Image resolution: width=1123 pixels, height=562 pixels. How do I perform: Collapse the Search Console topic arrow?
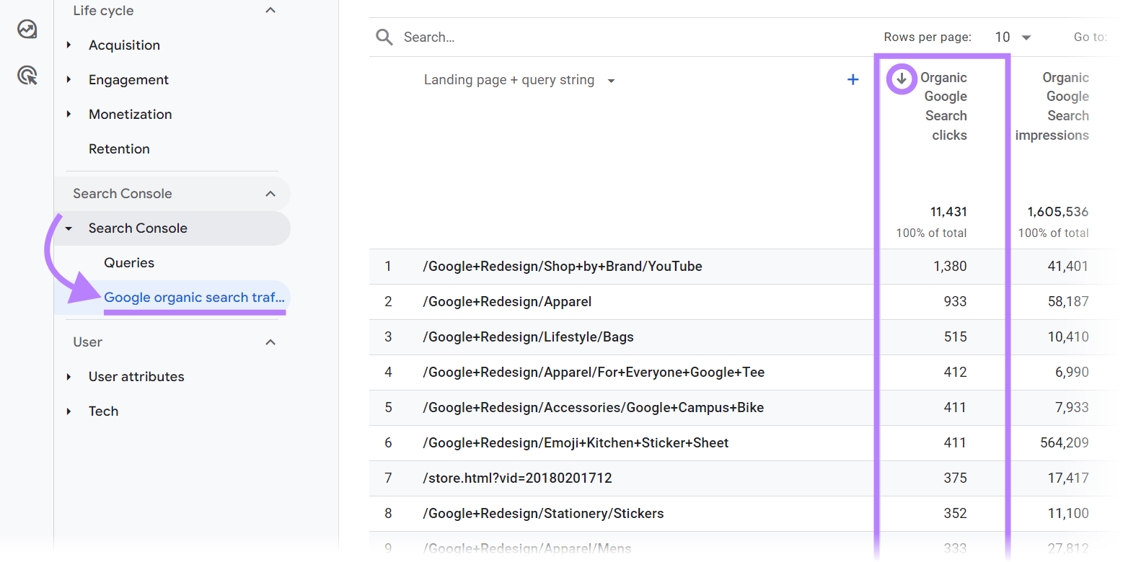pos(69,228)
